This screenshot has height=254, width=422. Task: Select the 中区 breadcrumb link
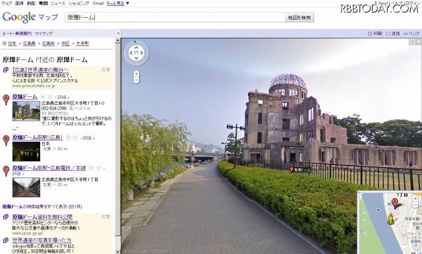pyautogui.click(x=65, y=44)
